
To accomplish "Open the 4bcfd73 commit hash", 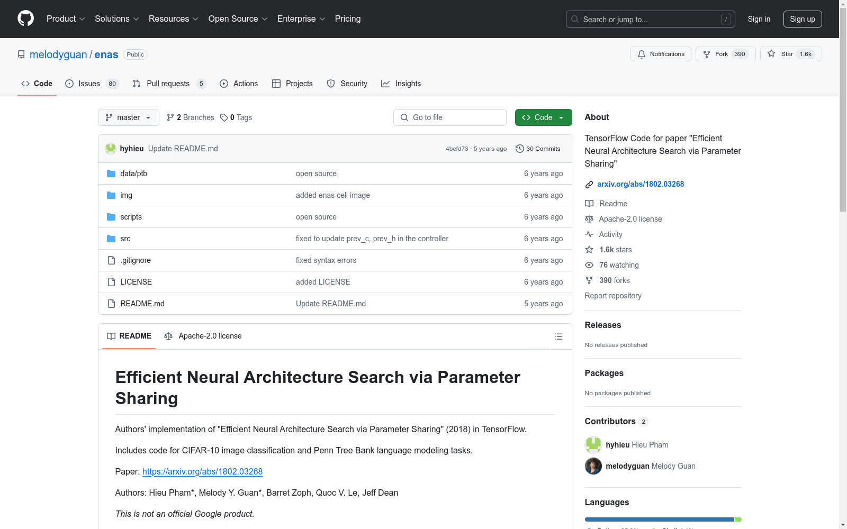I will pyautogui.click(x=457, y=149).
